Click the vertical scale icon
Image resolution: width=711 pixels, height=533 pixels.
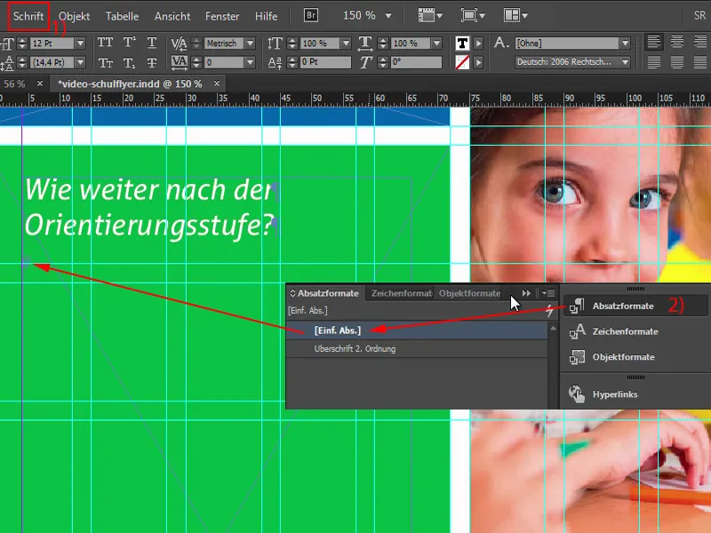pos(275,44)
